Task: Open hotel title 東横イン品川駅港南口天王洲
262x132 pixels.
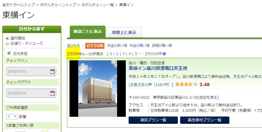Action: 158,68
